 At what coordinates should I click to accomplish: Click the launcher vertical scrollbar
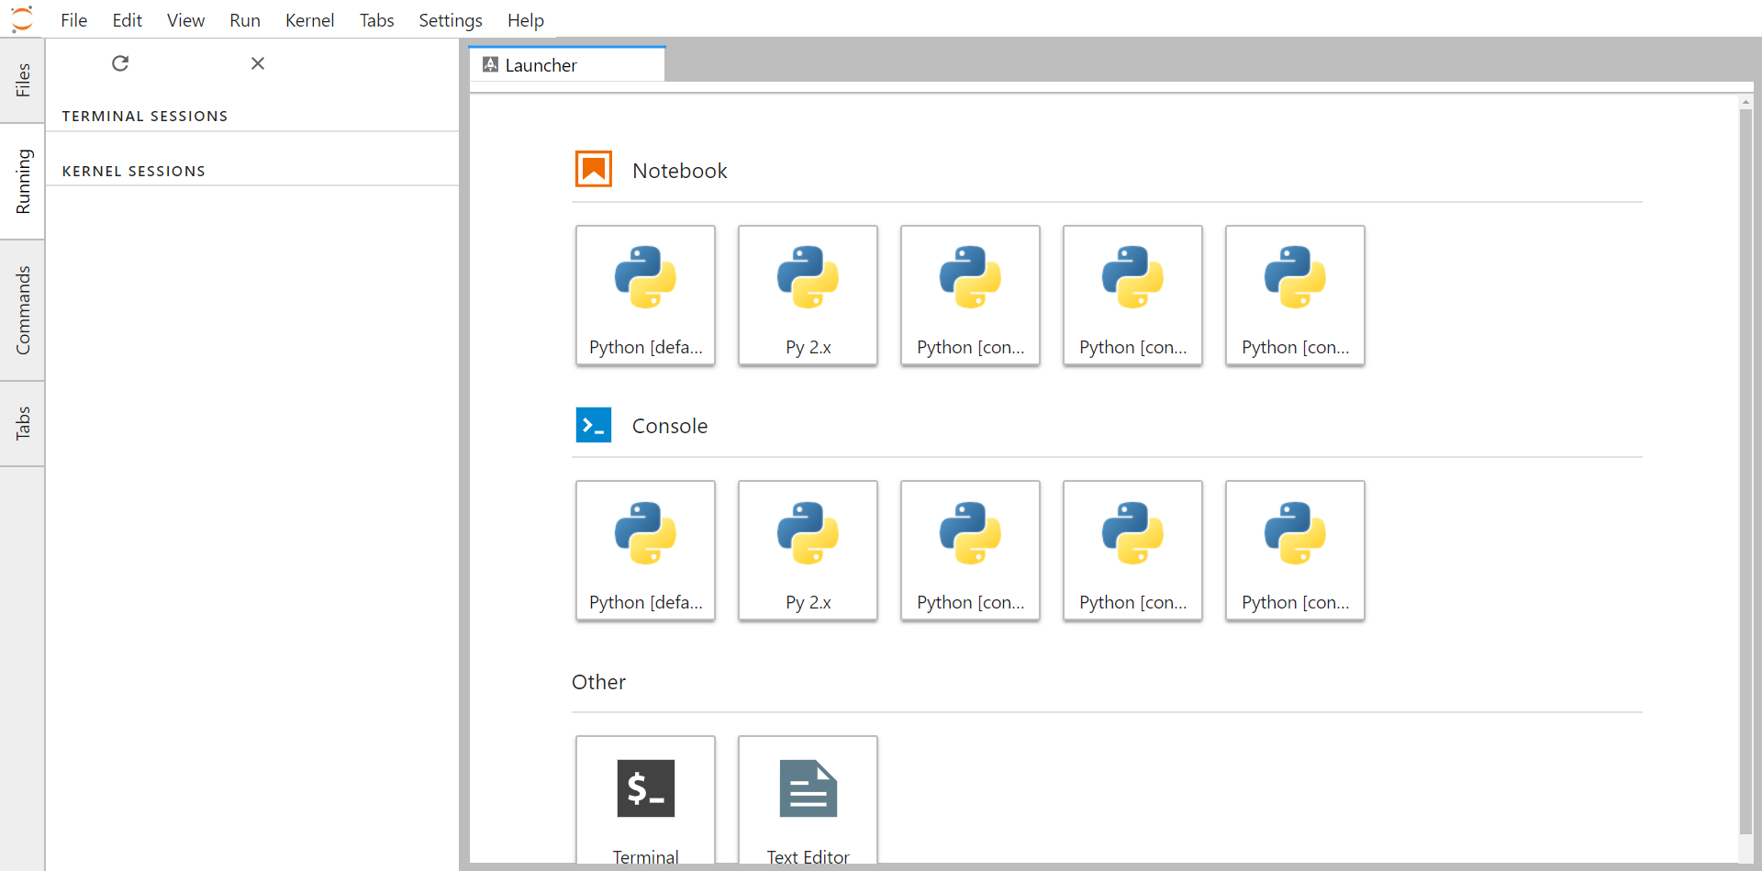[x=1745, y=473]
